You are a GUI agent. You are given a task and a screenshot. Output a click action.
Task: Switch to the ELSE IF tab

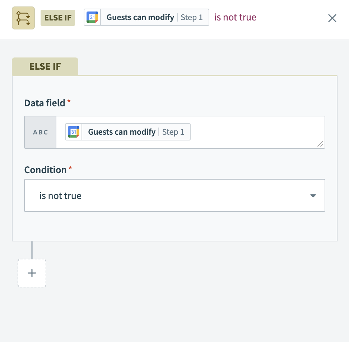pos(45,66)
